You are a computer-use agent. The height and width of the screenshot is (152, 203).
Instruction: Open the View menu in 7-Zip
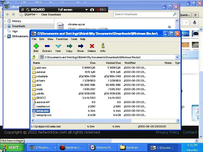pos(50,39)
